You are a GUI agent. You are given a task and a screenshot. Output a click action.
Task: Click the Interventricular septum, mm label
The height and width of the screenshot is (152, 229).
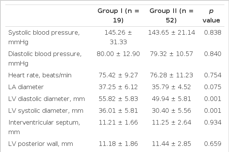click(x=44, y=127)
